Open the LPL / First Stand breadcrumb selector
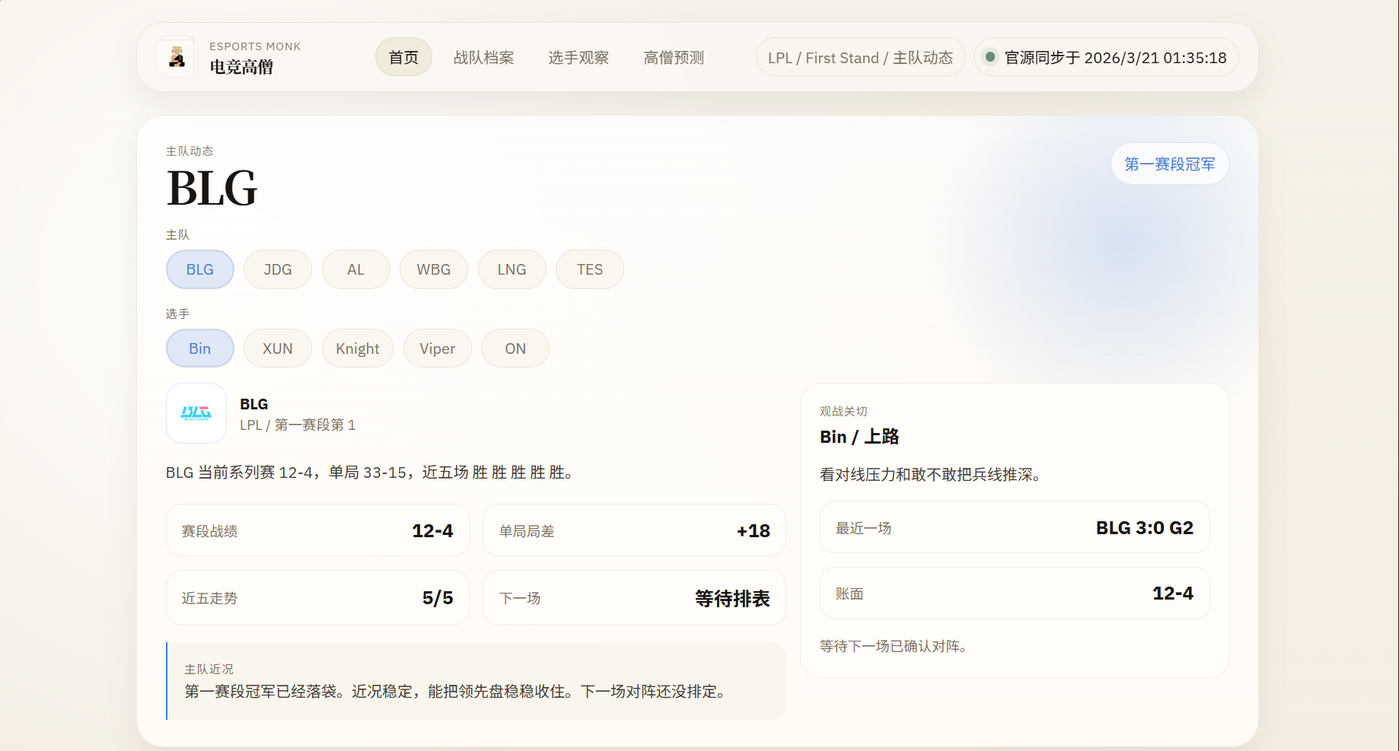The height and width of the screenshot is (751, 1399). coord(859,56)
